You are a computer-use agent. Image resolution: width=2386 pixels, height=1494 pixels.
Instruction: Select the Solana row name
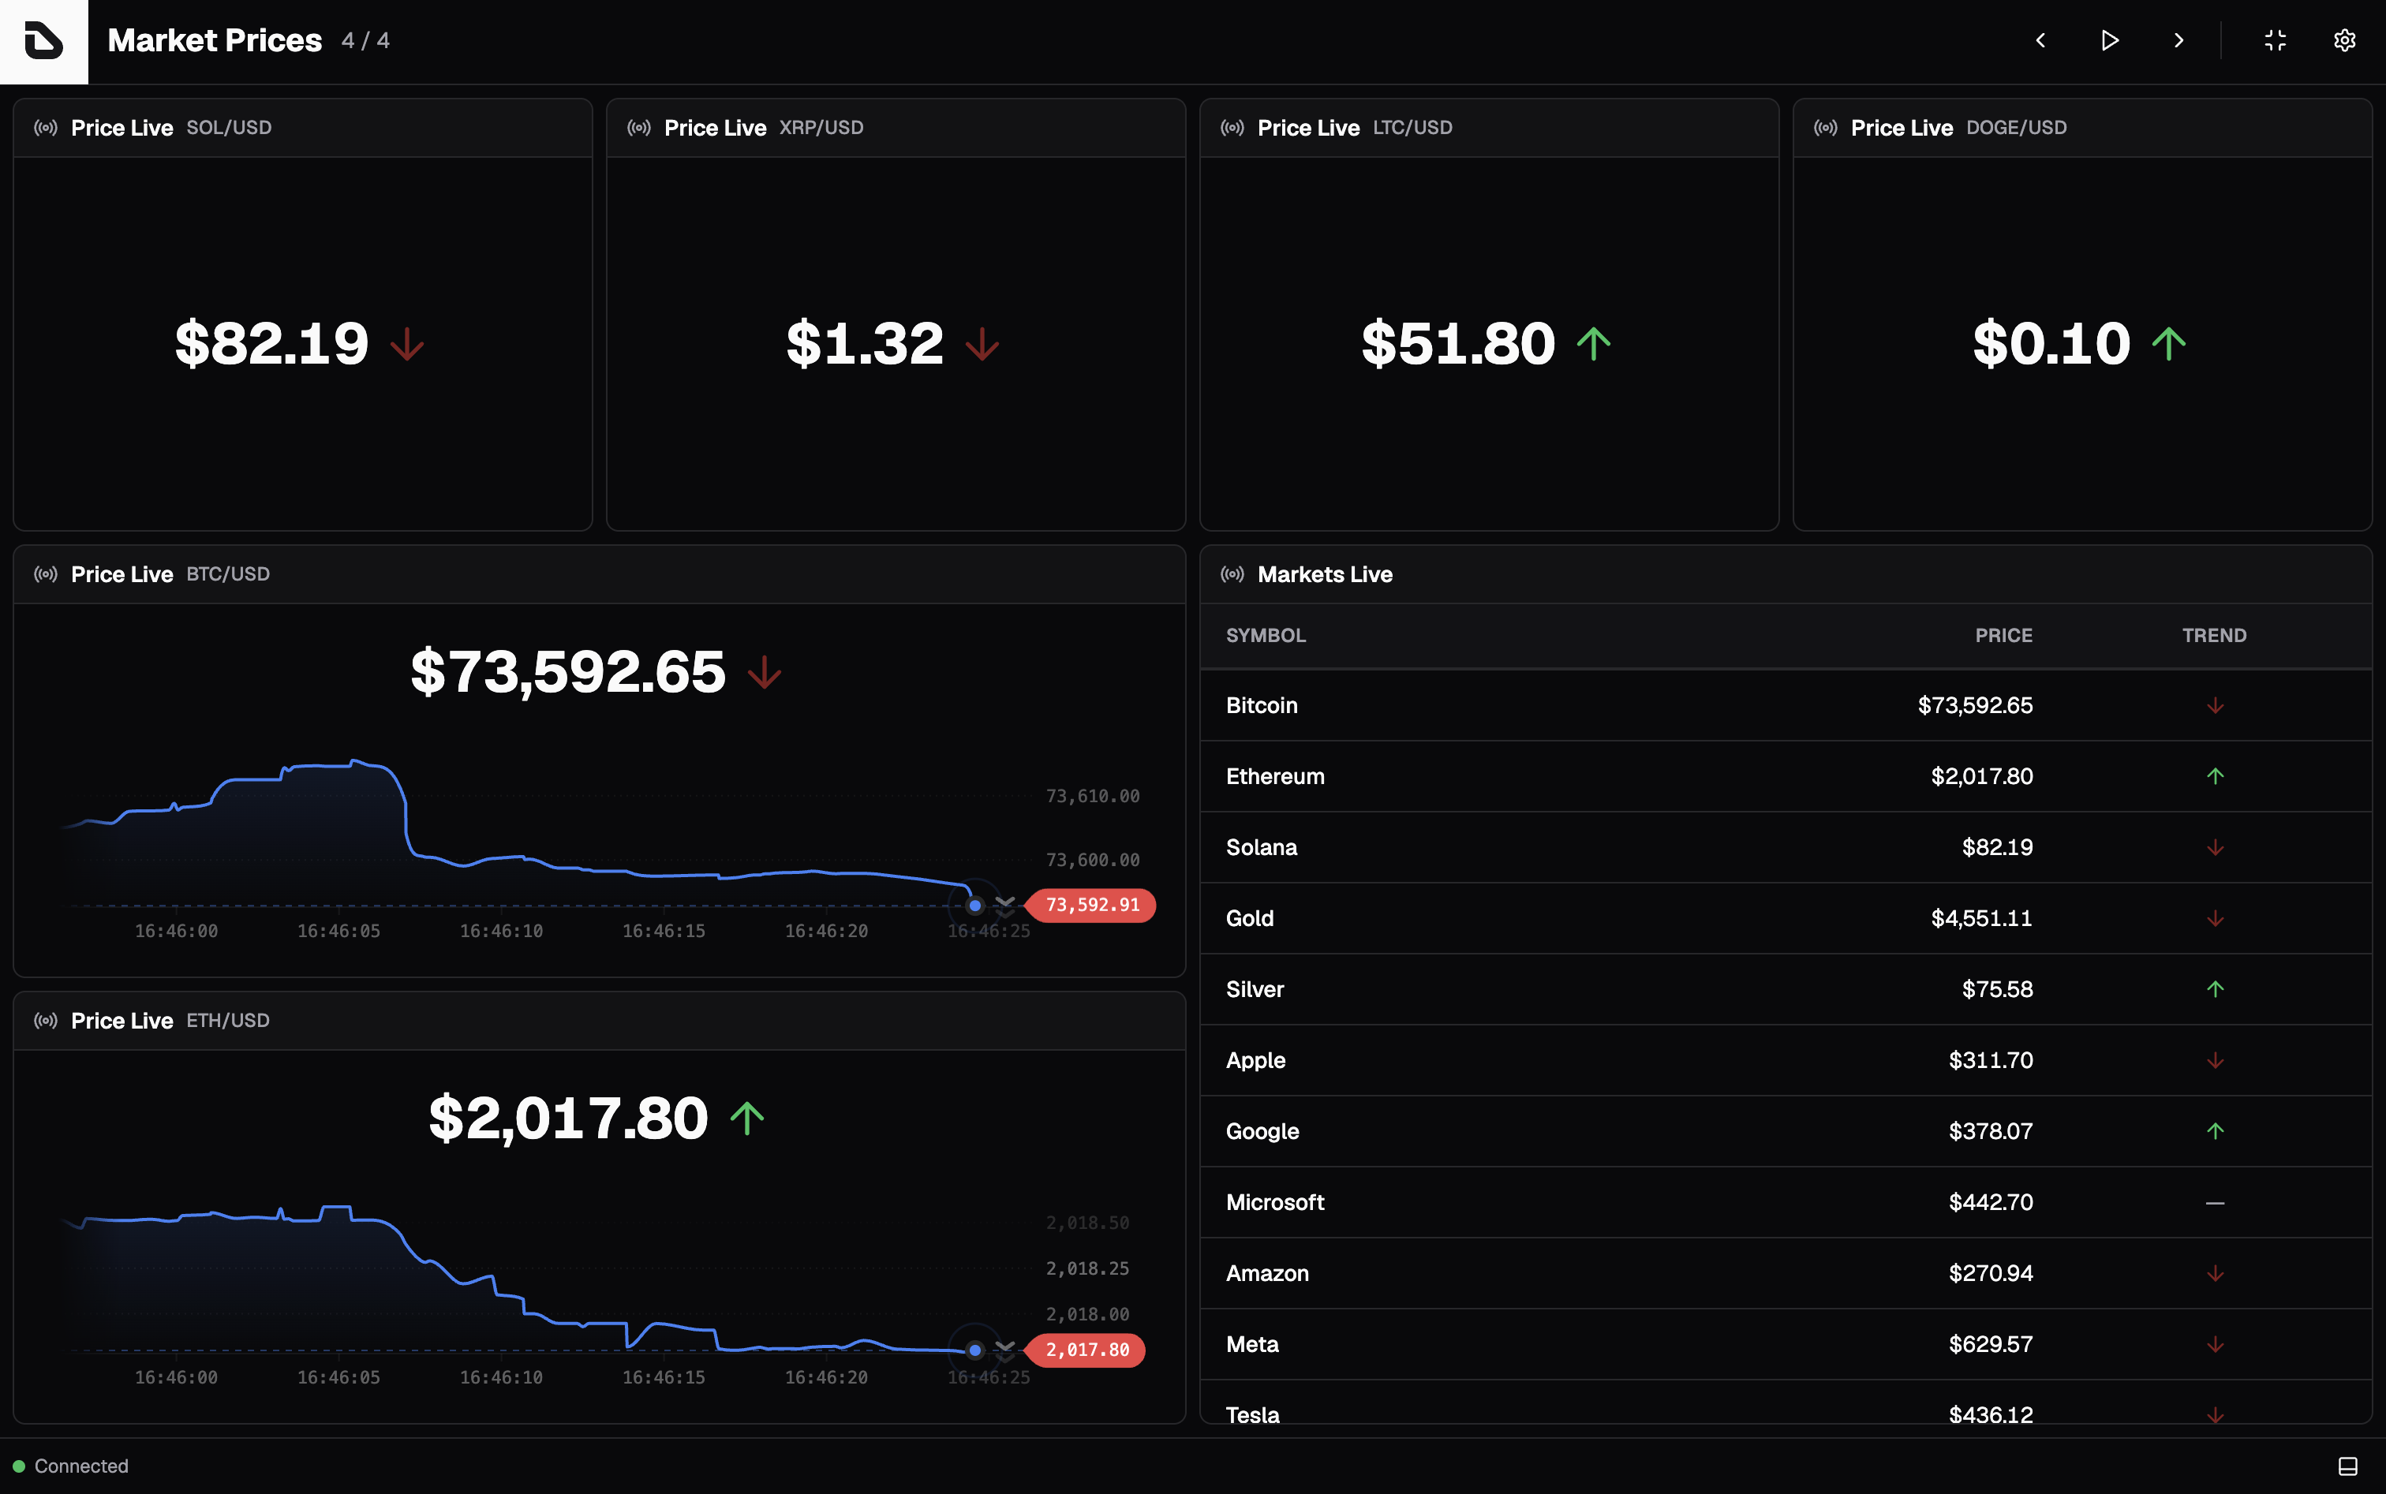(1261, 848)
